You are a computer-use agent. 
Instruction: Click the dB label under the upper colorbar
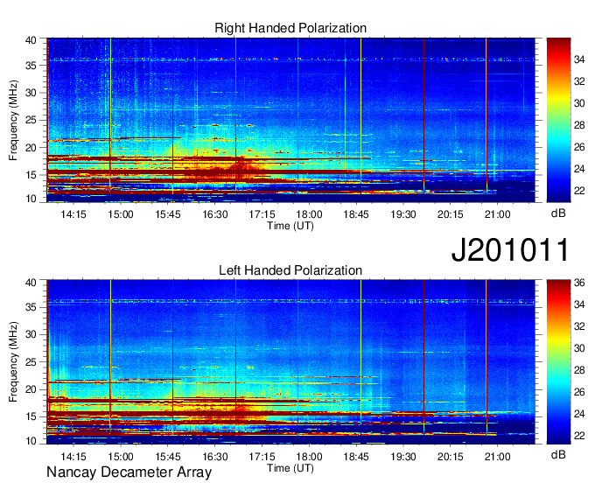(558, 213)
